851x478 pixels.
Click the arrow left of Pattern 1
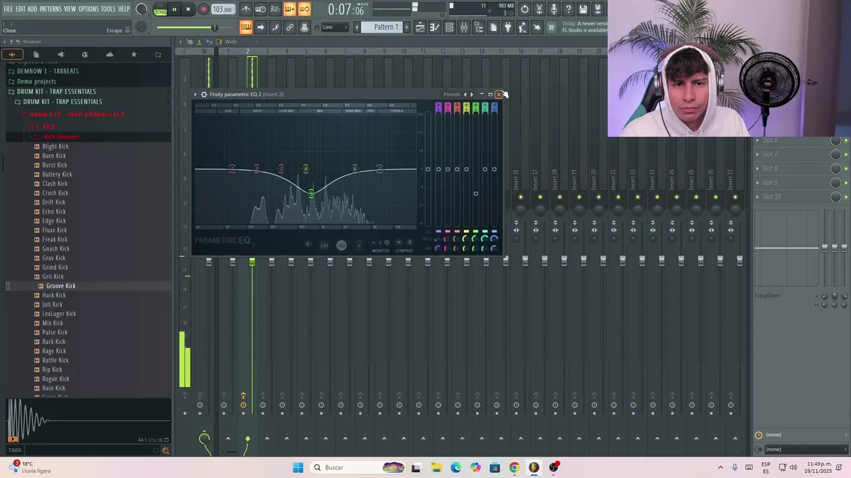click(x=356, y=27)
